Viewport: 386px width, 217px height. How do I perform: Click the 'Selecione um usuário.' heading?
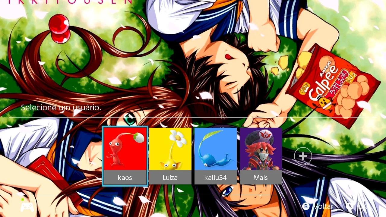point(61,107)
